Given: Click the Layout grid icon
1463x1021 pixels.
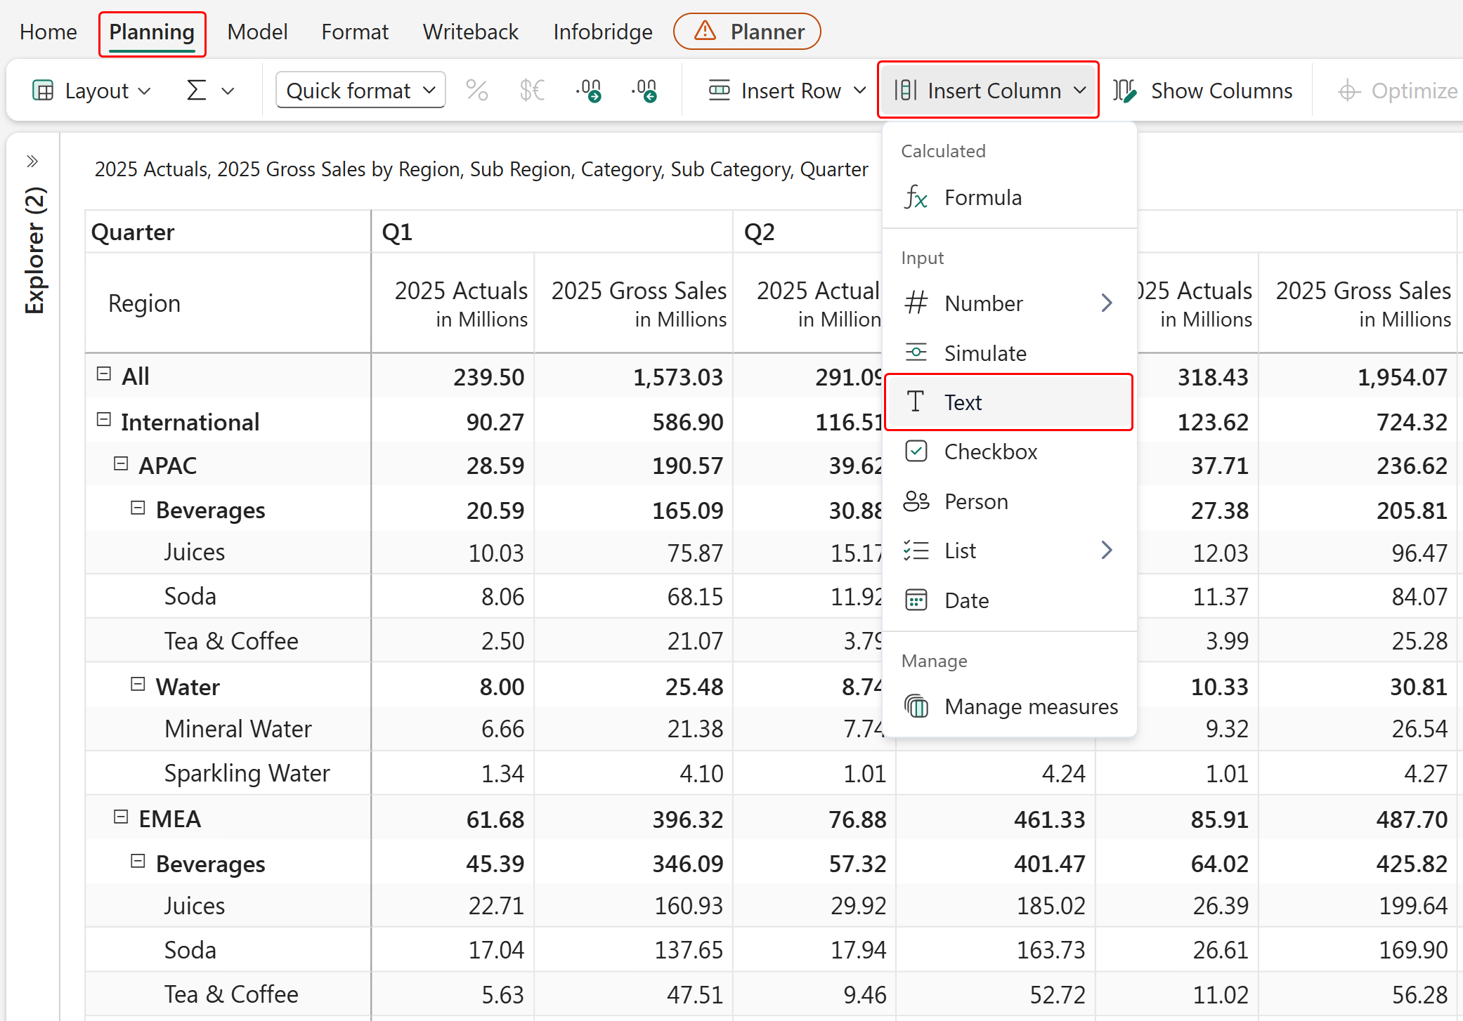Looking at the screenshot, I should click(x=43, y=91).
